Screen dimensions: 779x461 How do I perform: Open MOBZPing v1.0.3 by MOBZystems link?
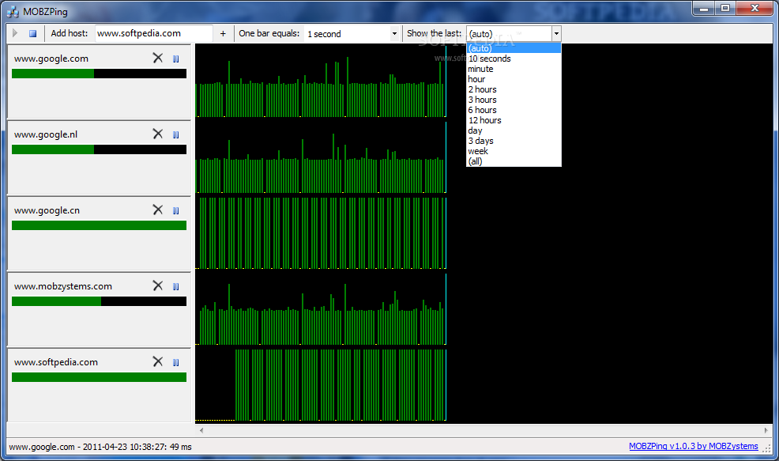click(694, 446)
